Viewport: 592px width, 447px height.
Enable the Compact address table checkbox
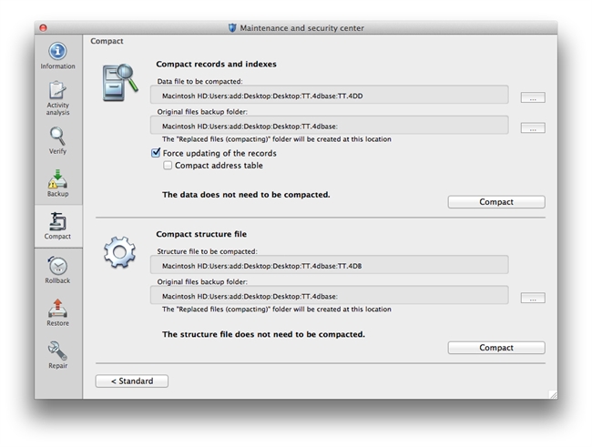coord(168,166)
